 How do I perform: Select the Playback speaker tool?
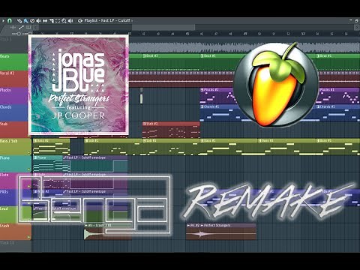70,21
